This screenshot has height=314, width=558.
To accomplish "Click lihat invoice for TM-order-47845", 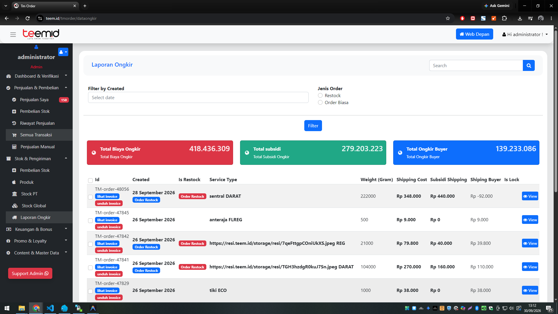I will pos(107,220).
